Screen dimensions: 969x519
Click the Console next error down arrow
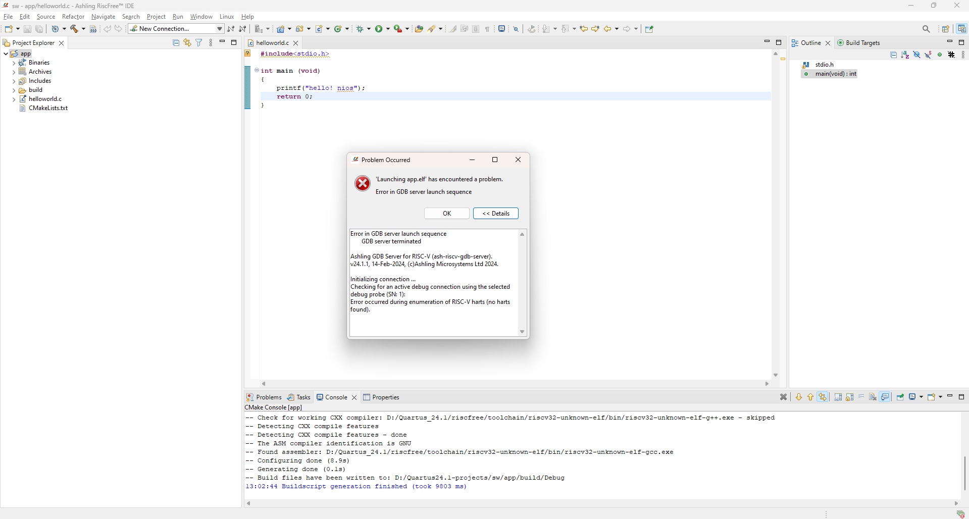point(799,397)
